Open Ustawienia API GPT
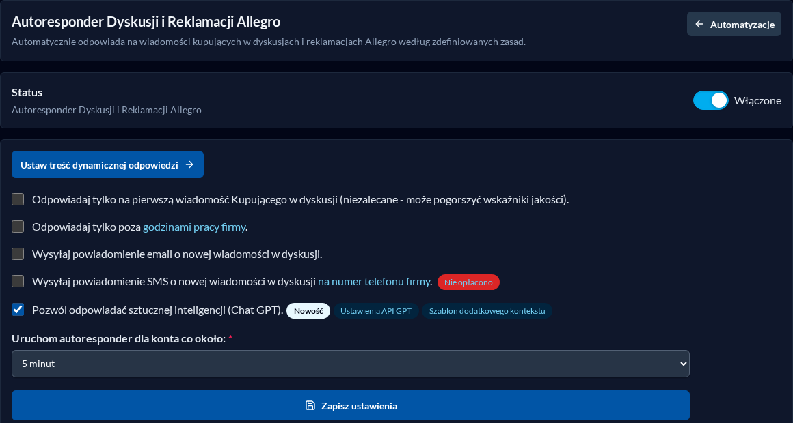The image size is (793, 423). pyautogui.click(x=376, y=311)
